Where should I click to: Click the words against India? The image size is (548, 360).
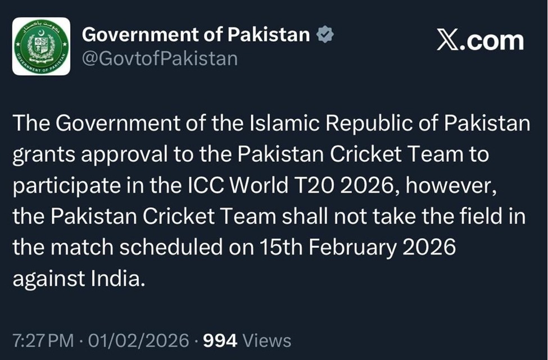point(79,279)
